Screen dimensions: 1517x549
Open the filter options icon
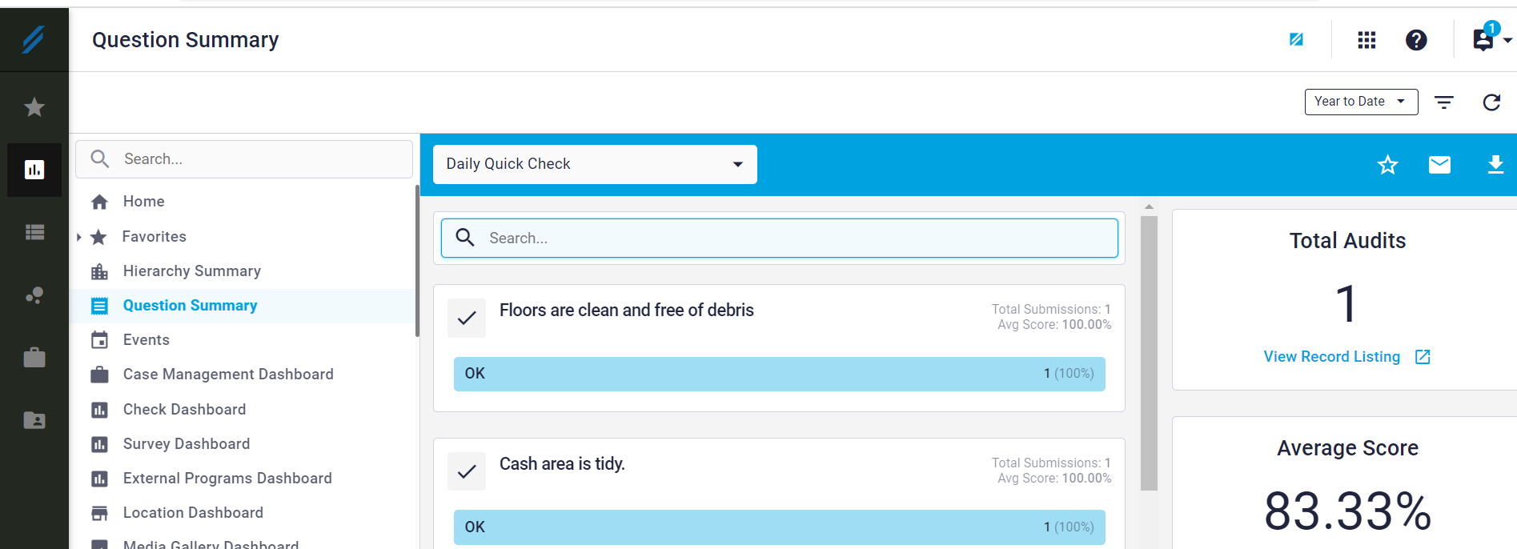click(1443, 102)
